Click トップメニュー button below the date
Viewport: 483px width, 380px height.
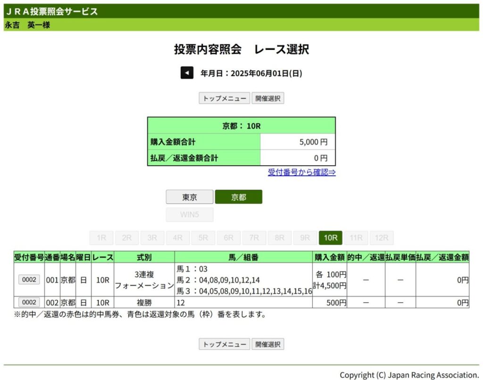pyautogui.click(x=224, y=98)
